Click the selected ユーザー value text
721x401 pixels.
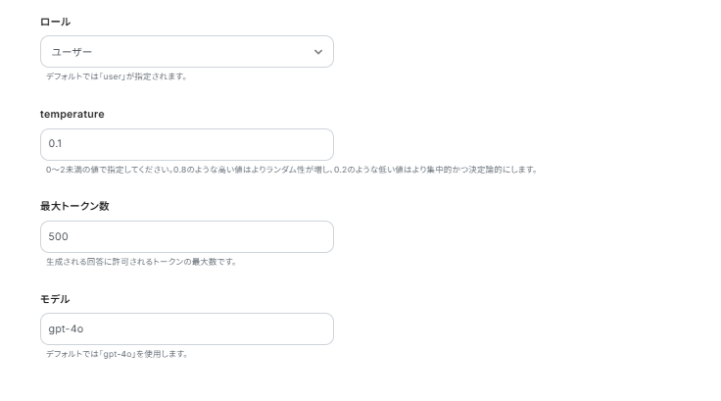click(x=71, y=51)
